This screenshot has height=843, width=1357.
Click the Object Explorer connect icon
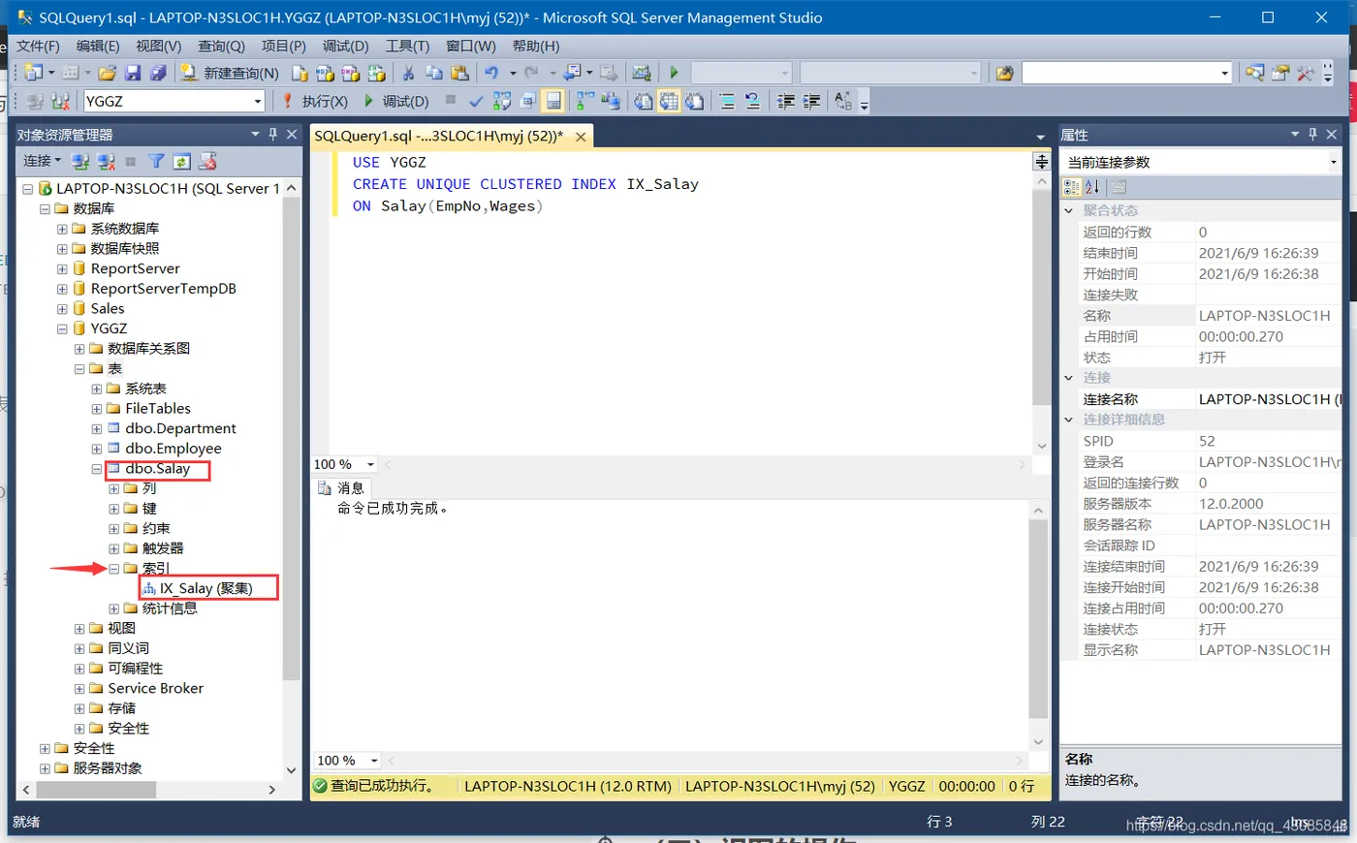pyautogui.click(x=80, y=161)
